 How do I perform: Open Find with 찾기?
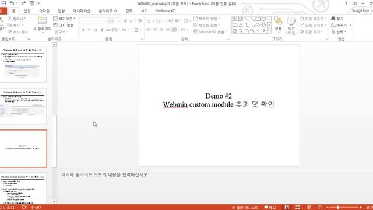[337, 19]
